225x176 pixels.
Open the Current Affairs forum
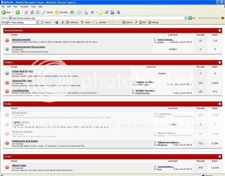pyautogui.click(x=21, y=122)
